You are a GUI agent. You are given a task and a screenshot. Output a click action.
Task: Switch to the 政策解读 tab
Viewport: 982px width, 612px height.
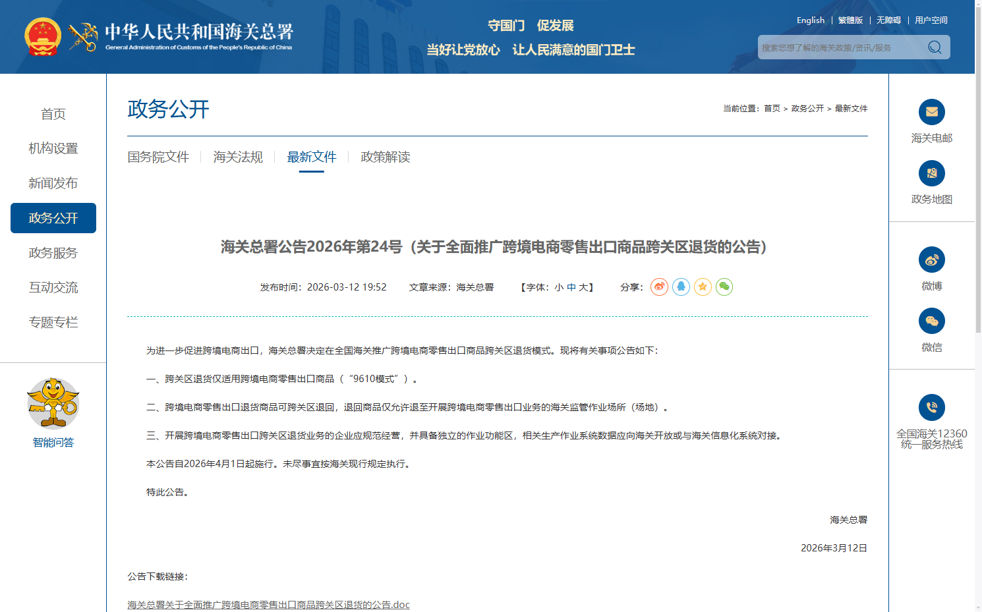386,157
